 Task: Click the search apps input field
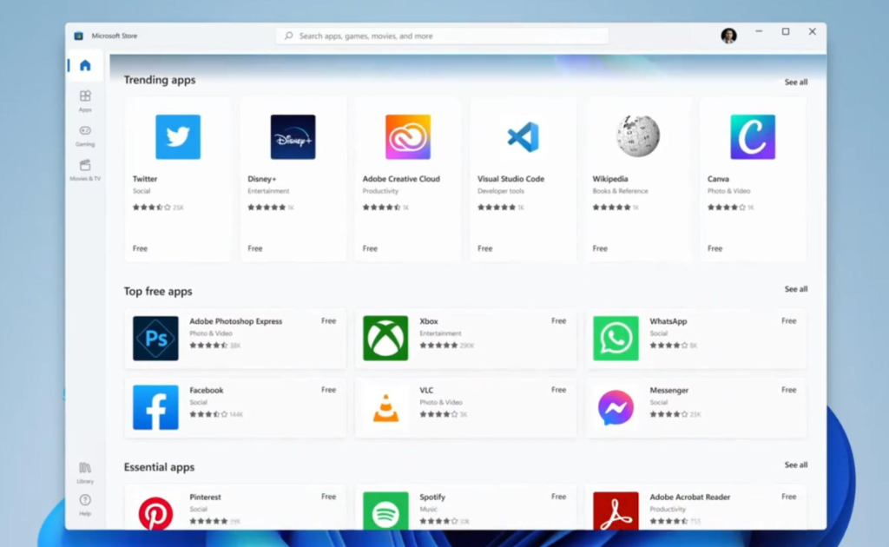[442, 36]
